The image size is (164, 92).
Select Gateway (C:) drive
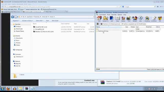coord(19,57)
